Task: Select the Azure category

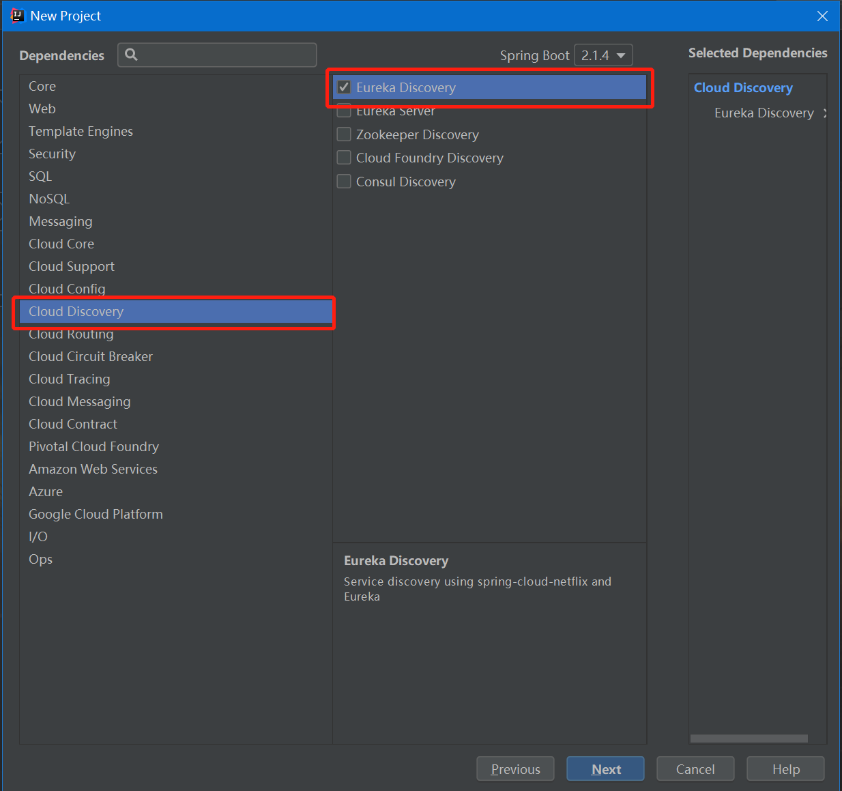Action: tap(176, 491)
